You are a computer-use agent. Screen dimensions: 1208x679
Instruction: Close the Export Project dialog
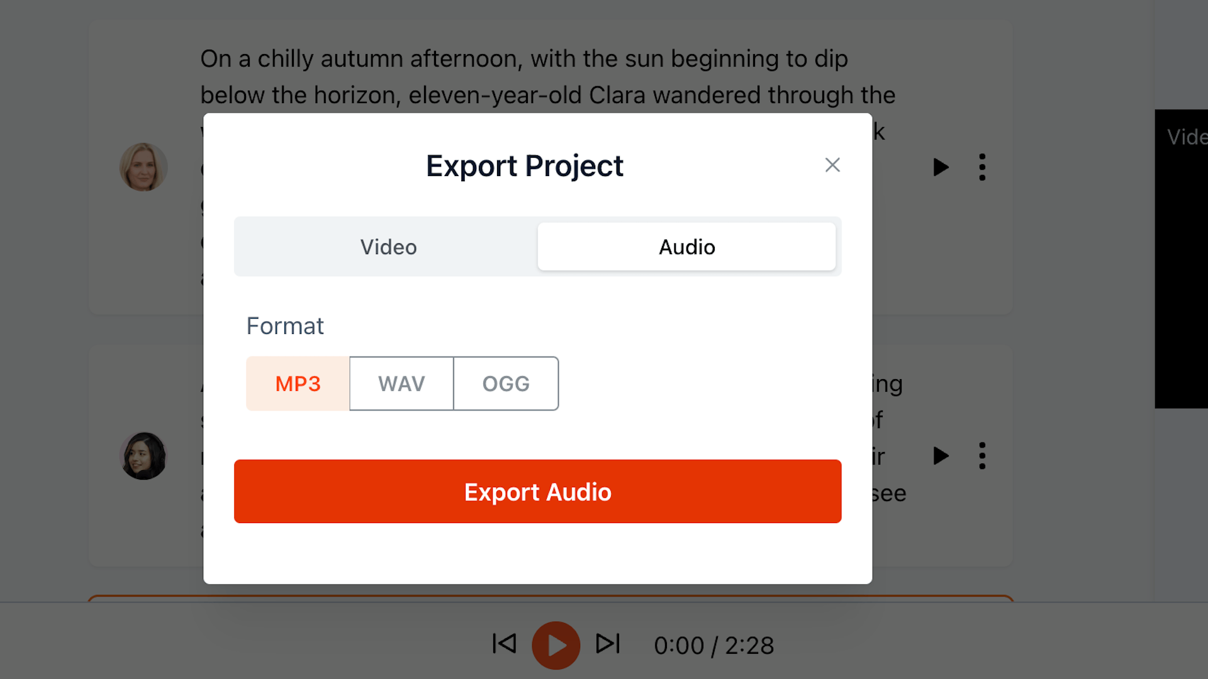coord(832,165)
